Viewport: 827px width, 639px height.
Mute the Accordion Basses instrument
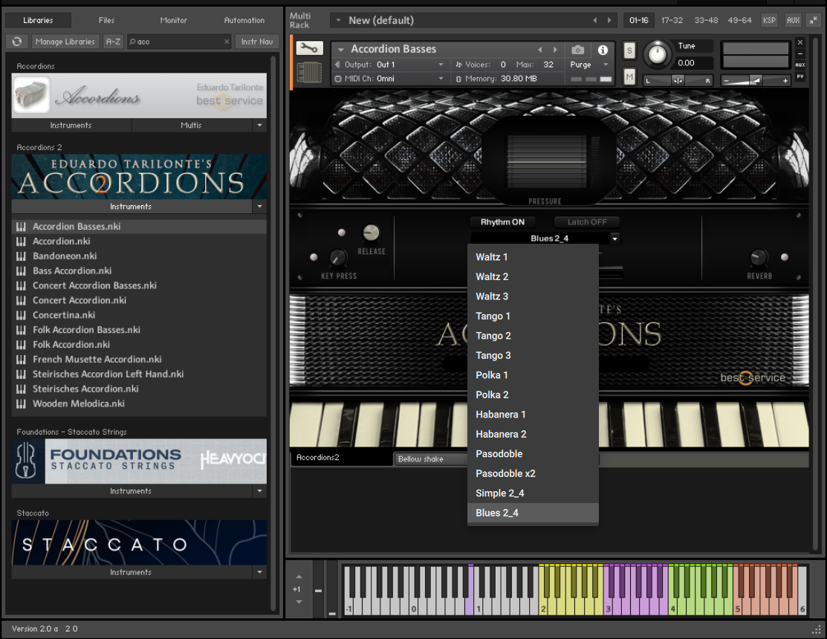click(629, 77)
